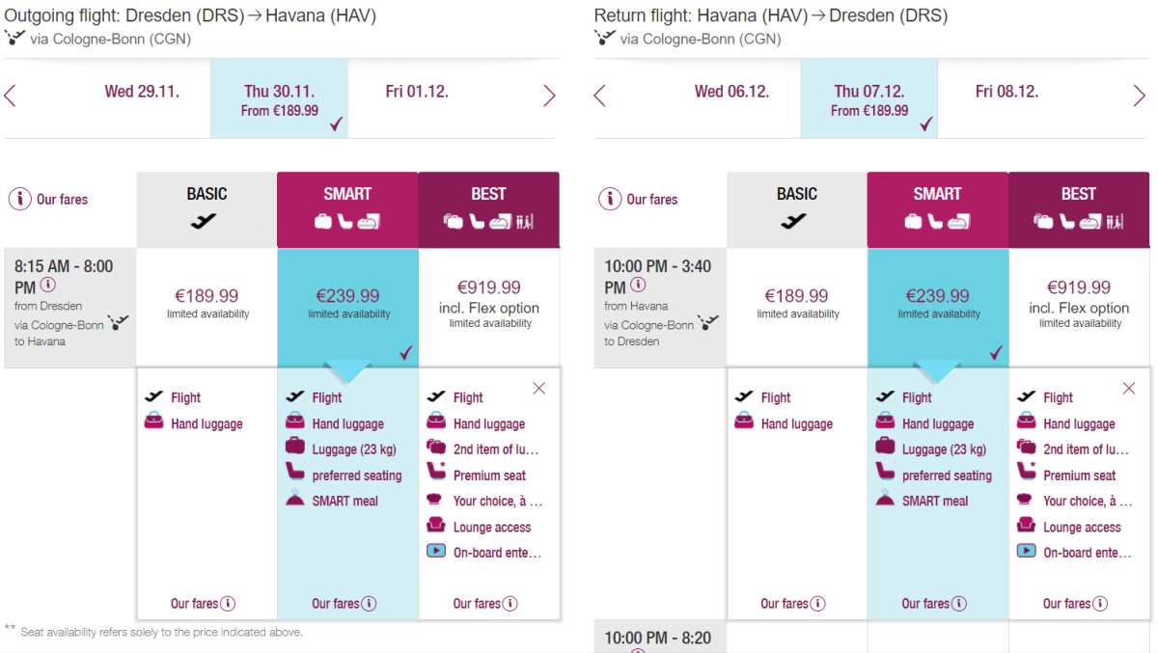Select Fri 08.12. return date tab
This screenshot has width=1158, height=653.
coord(1006,93)
